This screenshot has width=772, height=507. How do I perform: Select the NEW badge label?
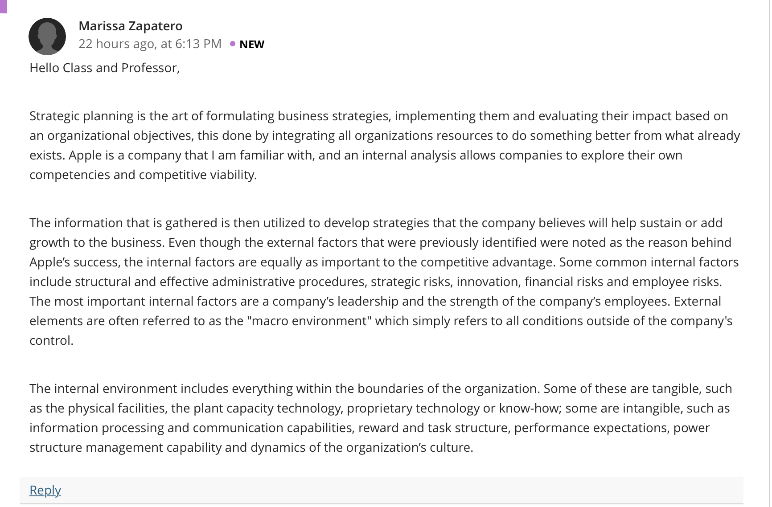252,44
